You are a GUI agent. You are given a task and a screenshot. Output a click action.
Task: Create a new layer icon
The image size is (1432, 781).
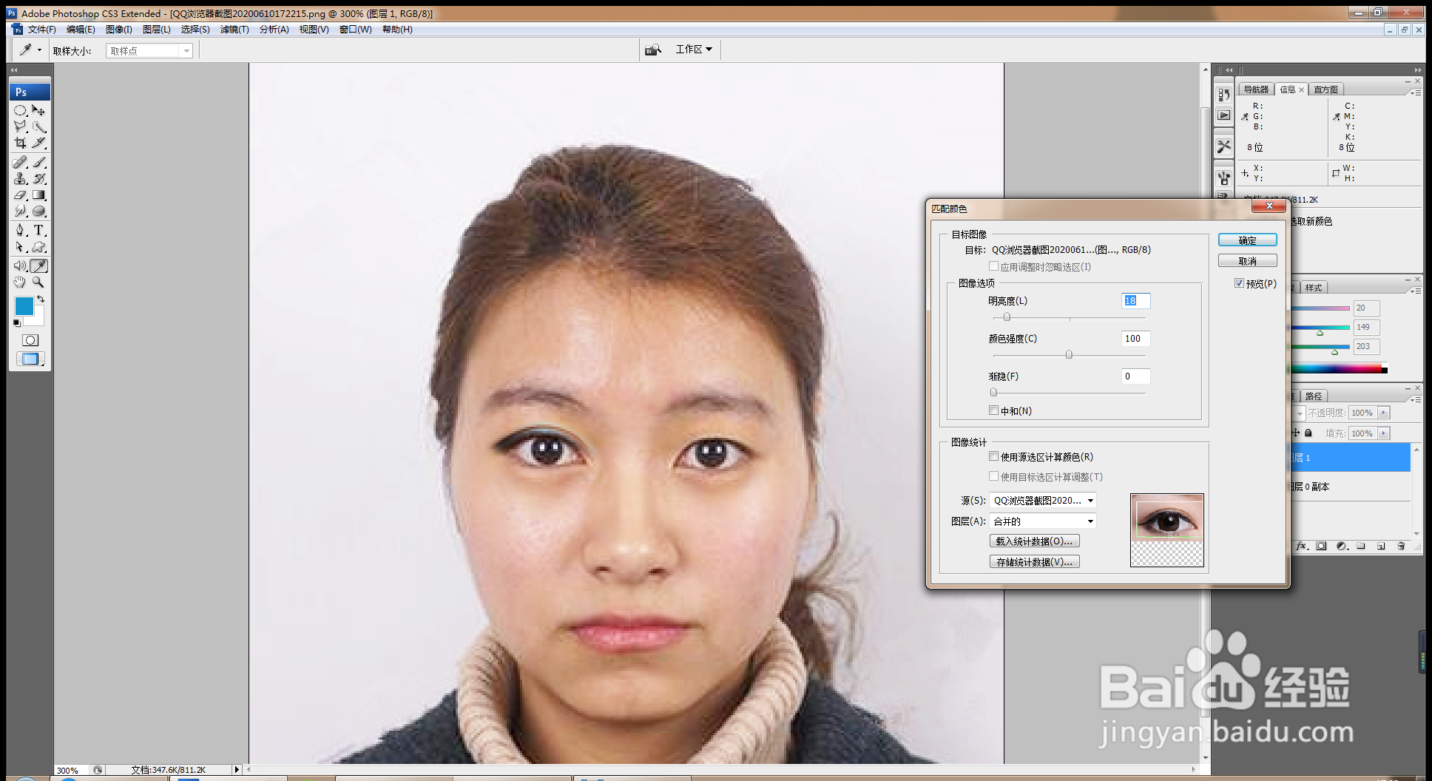(1381, 546)
